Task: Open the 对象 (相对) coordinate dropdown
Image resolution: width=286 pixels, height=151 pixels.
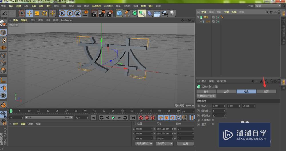Action: [144, 144]
